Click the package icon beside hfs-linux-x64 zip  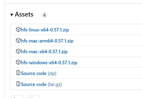[x=18, y=29]
